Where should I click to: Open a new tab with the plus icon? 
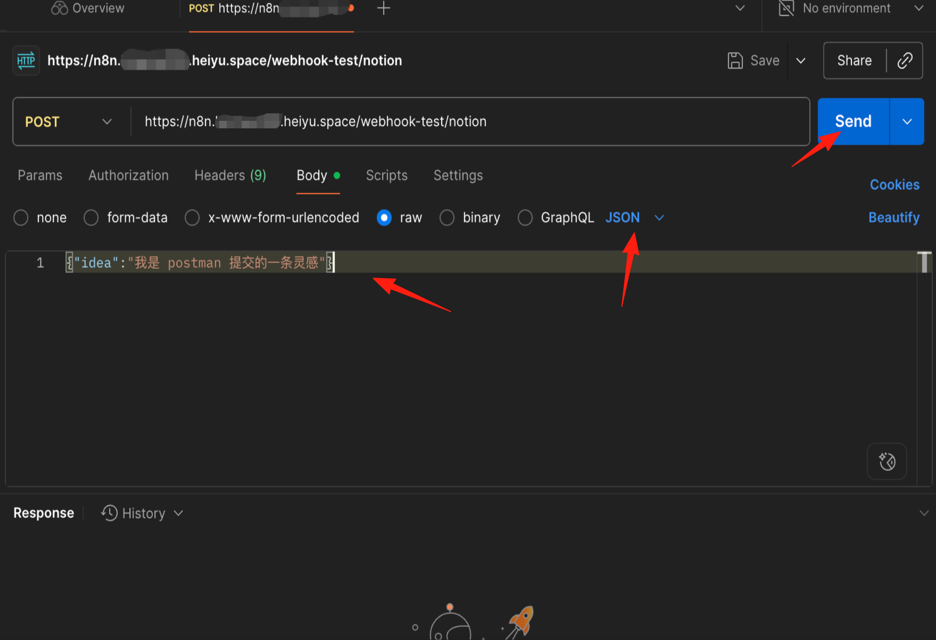pyautogui.click(x=383, y=8)
